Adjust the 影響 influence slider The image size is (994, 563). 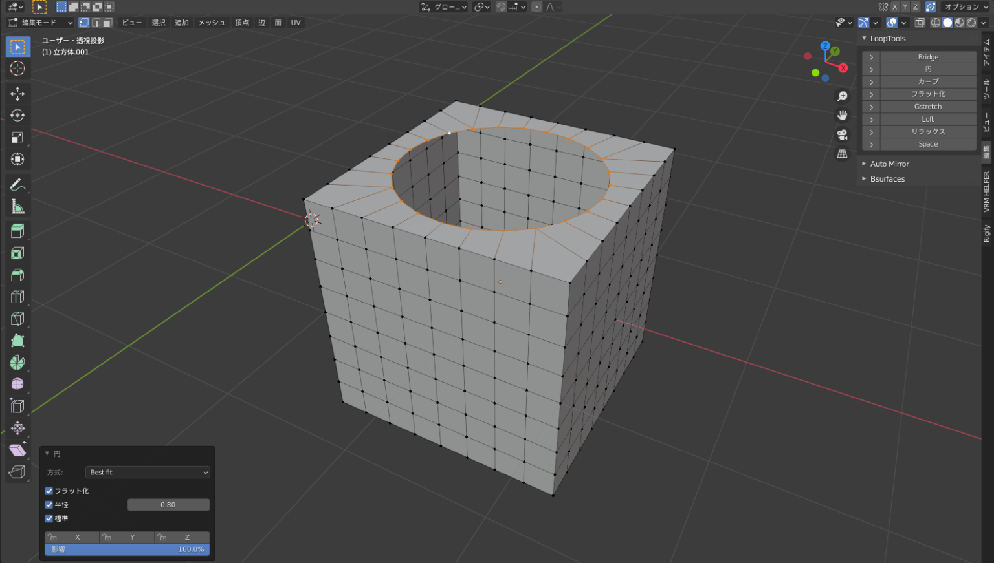127,549
